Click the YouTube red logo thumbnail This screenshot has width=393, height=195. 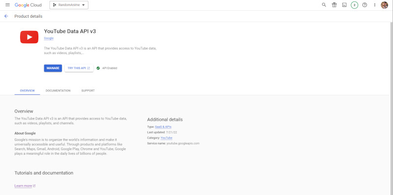(29, 37)
